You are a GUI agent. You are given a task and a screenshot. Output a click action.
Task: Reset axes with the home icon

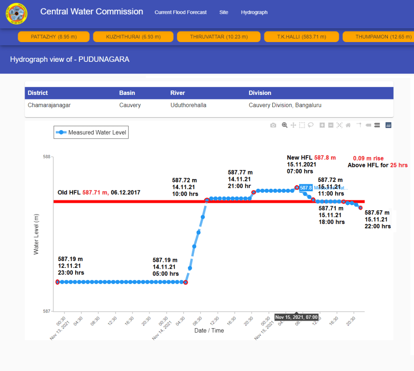(x=348, y=125)
